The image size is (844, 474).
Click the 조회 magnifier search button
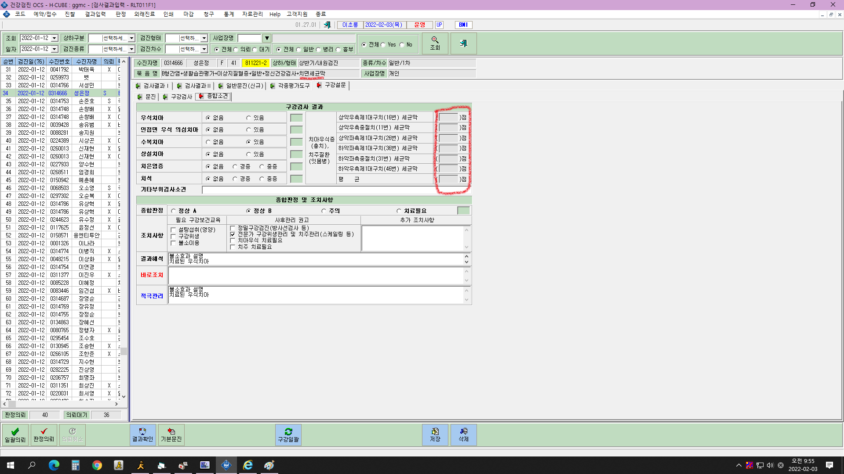click(435, 43)
